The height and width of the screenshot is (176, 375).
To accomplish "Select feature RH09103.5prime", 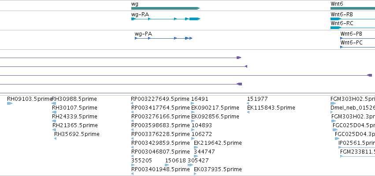I will point(10,103).
